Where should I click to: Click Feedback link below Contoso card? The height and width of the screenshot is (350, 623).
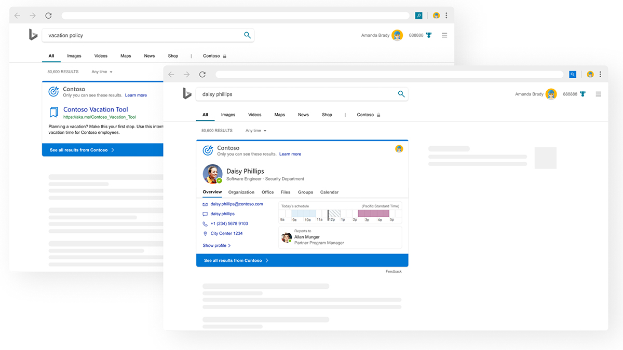click(394, 272)
